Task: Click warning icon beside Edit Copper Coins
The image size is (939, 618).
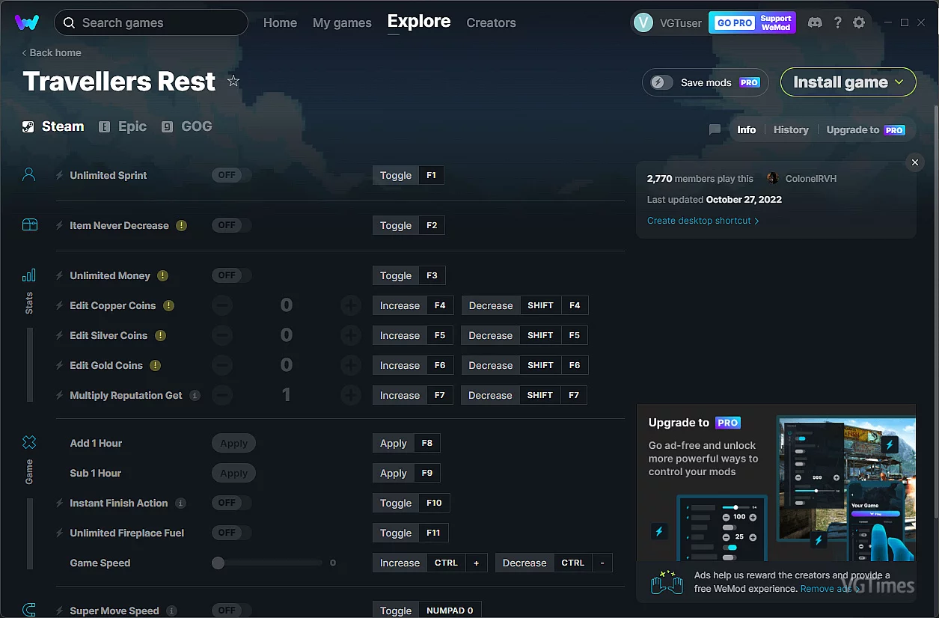Action: 168,305
